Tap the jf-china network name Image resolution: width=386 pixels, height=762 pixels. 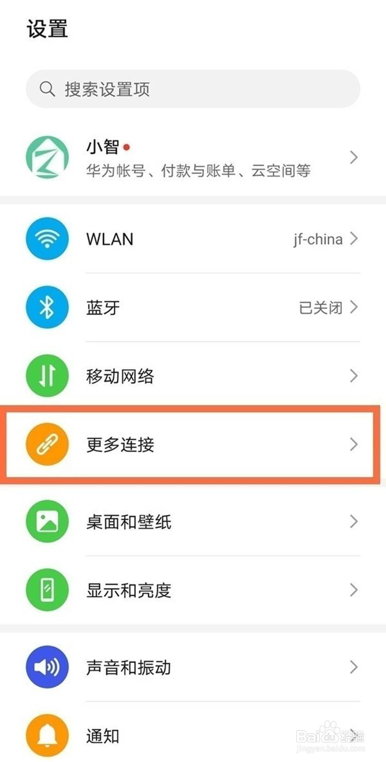[x=318, y=239]
